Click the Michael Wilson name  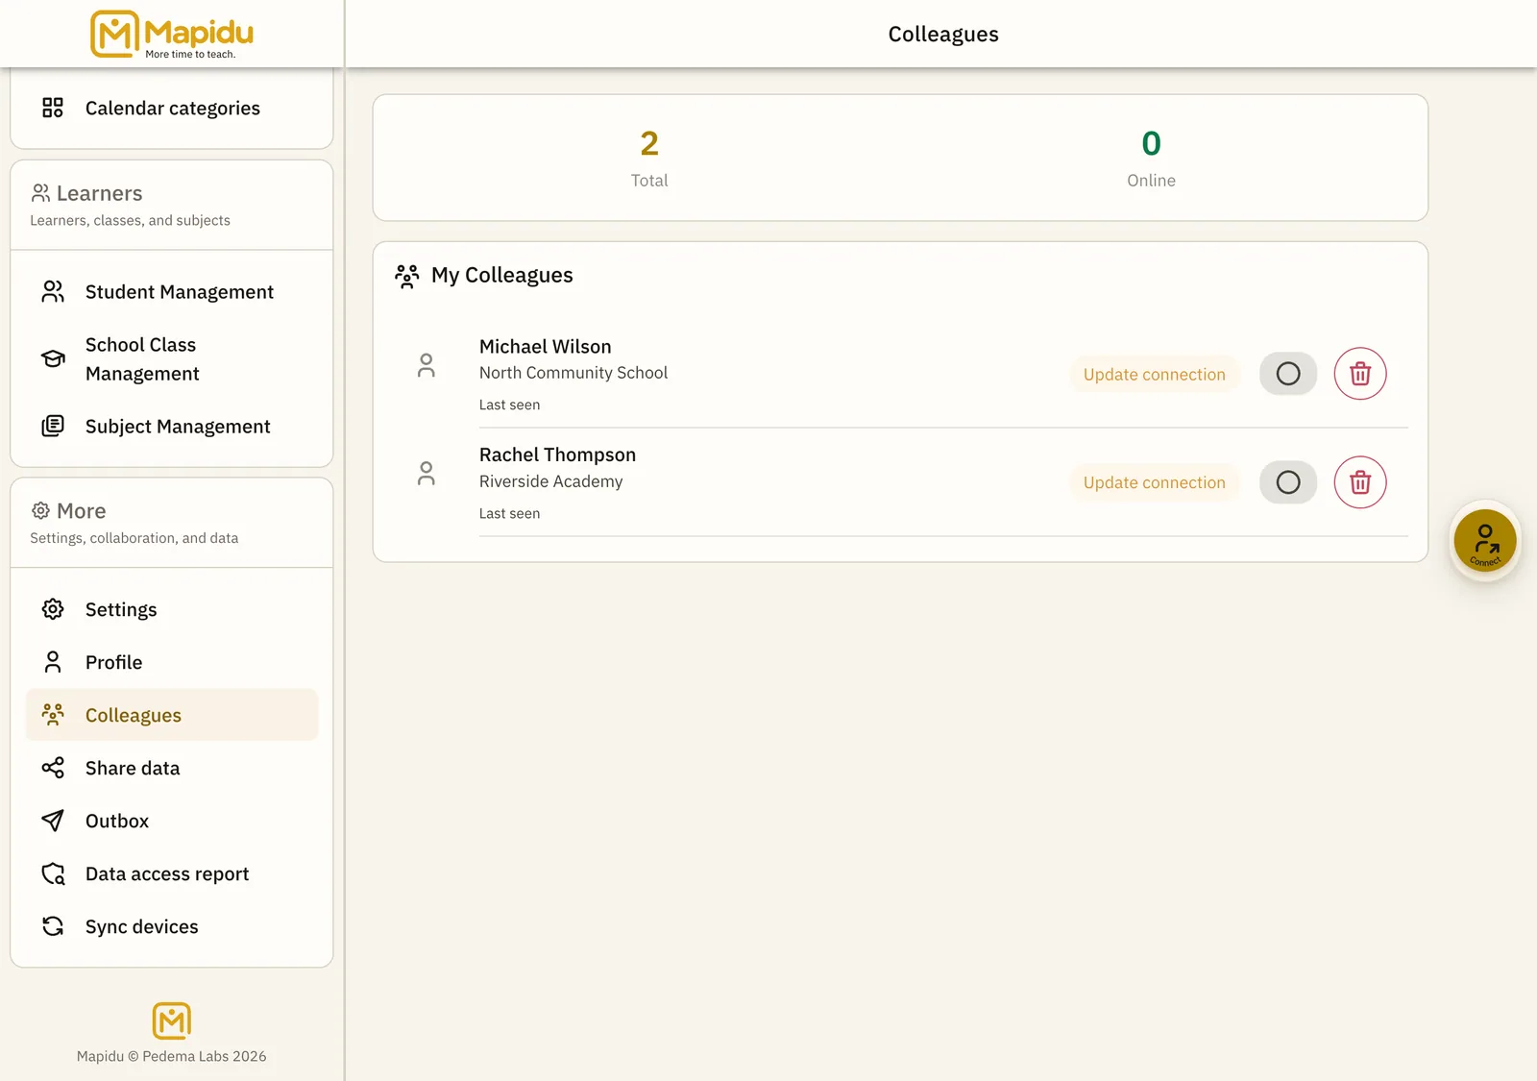545,346
